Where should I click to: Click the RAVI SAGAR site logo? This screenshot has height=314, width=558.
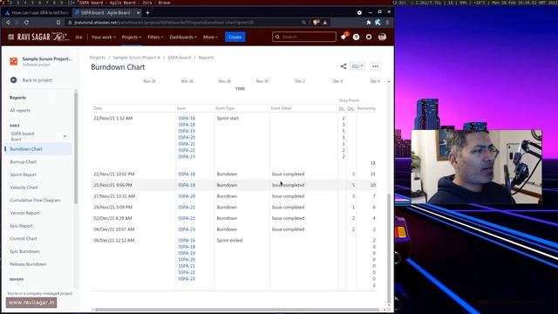(x=43, y=37)
